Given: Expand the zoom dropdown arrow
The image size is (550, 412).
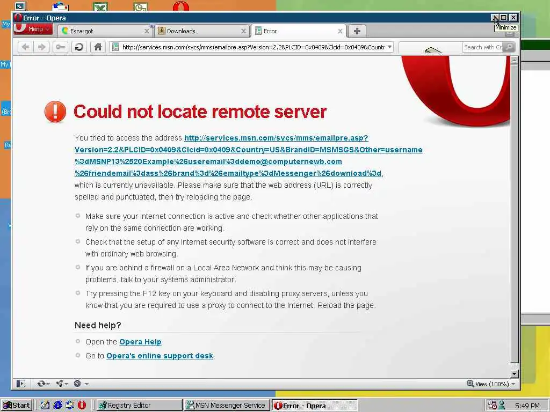Looking at the screenshot, I should click(x=513, y=384).
